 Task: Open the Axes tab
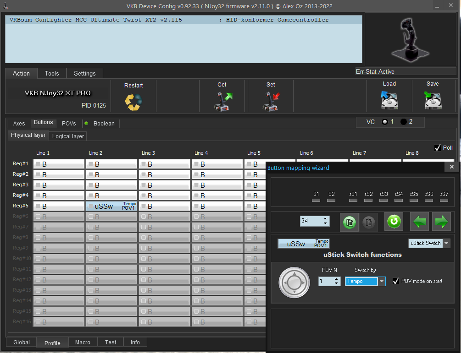coord(19,124)
